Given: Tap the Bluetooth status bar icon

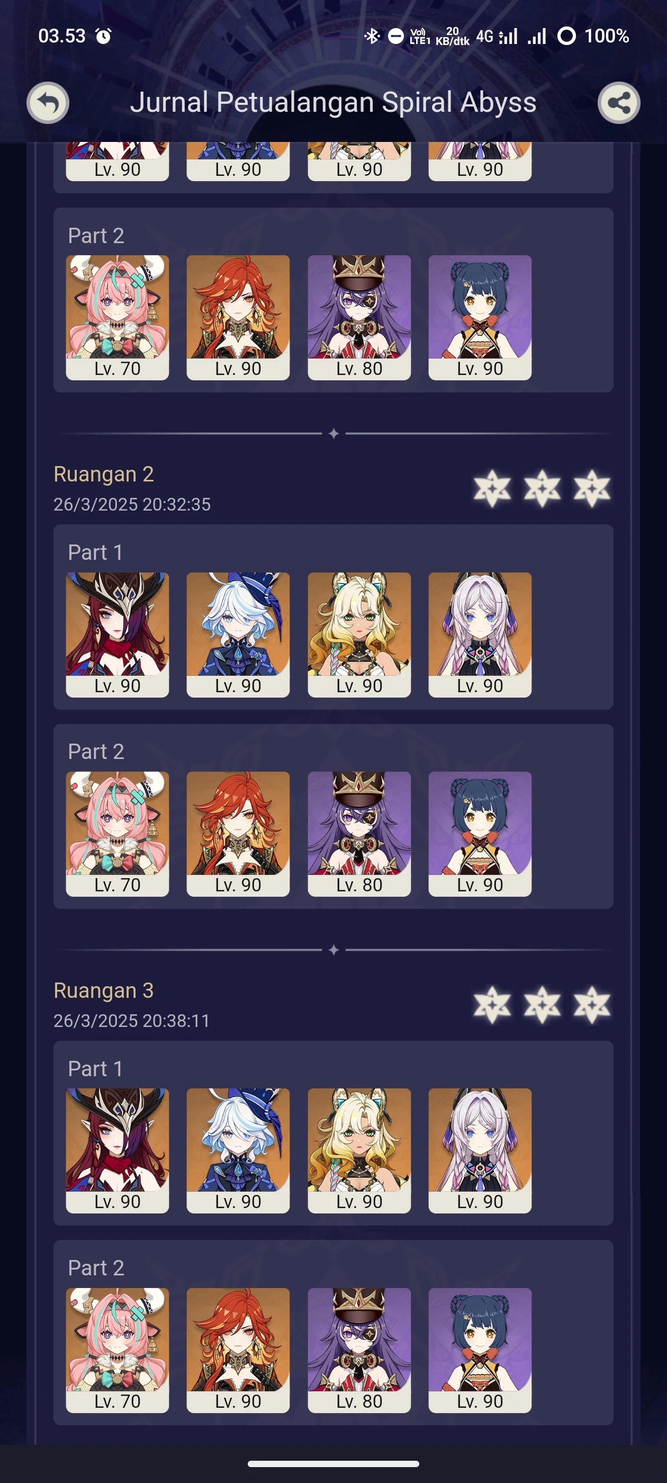Looking at the screenshot, I should pos(372,36).
